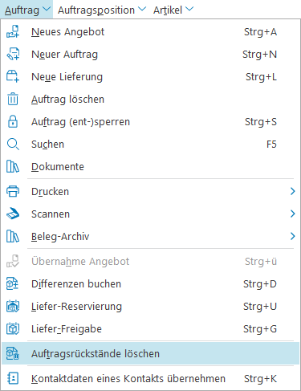Click the Neues Angebot icon
The image size is (301, 391).
[x=13, y=31]
